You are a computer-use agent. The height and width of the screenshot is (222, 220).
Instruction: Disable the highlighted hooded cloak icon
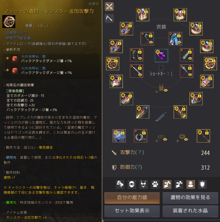pyautogui.click(x=191, y=184)
